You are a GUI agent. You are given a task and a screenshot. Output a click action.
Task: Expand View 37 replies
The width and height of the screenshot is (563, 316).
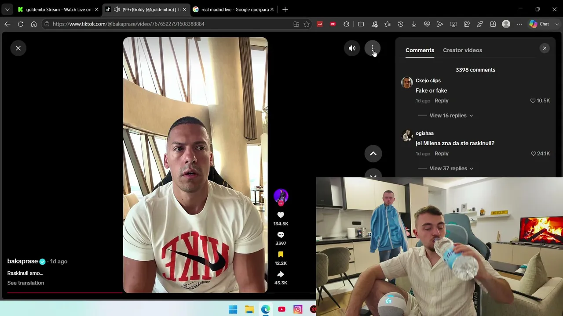coord(452,169)
